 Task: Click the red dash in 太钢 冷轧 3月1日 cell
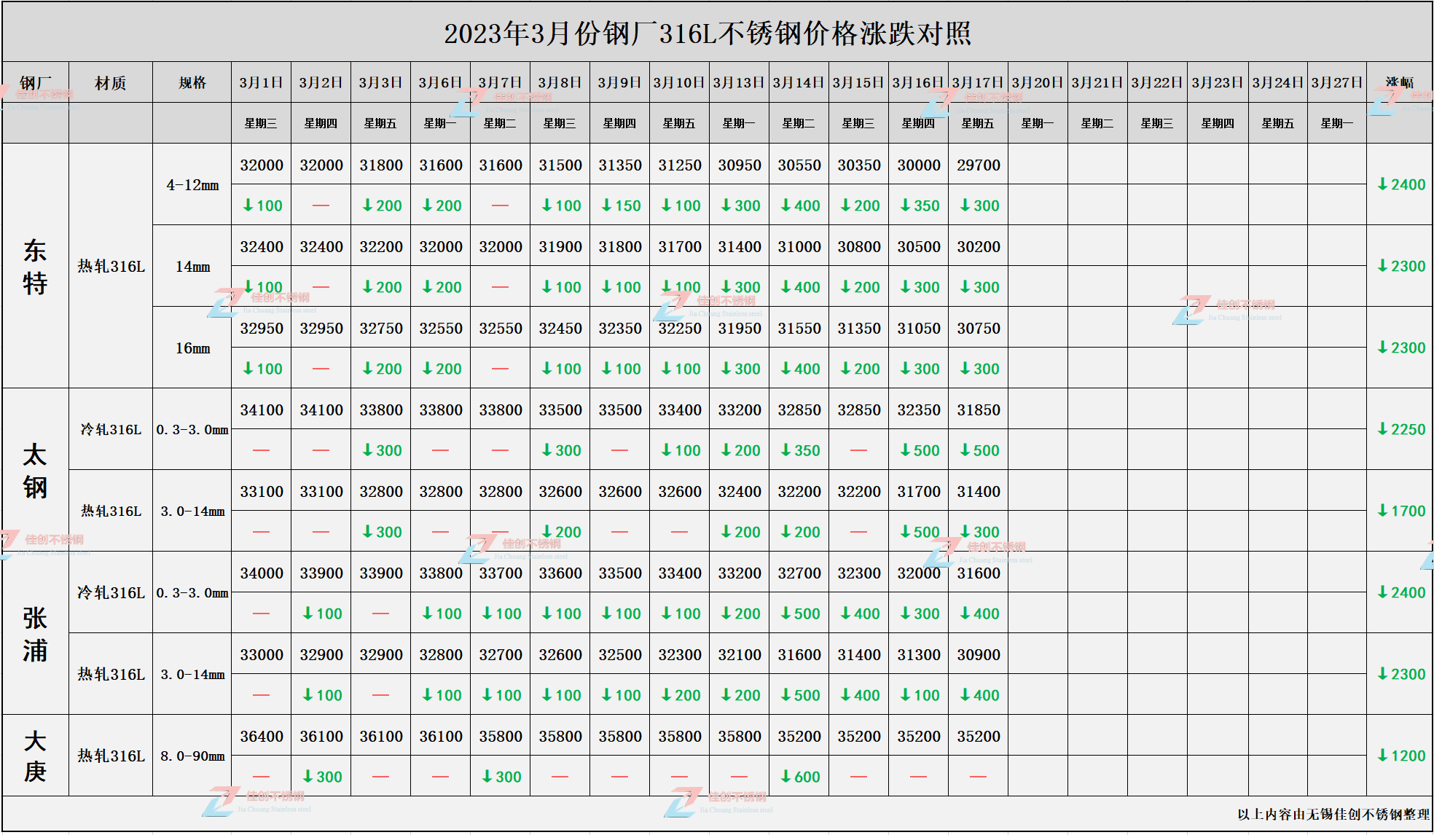(261, 450)
